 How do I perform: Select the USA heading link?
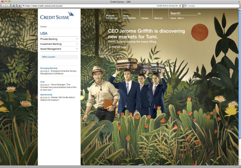point(44,33)
